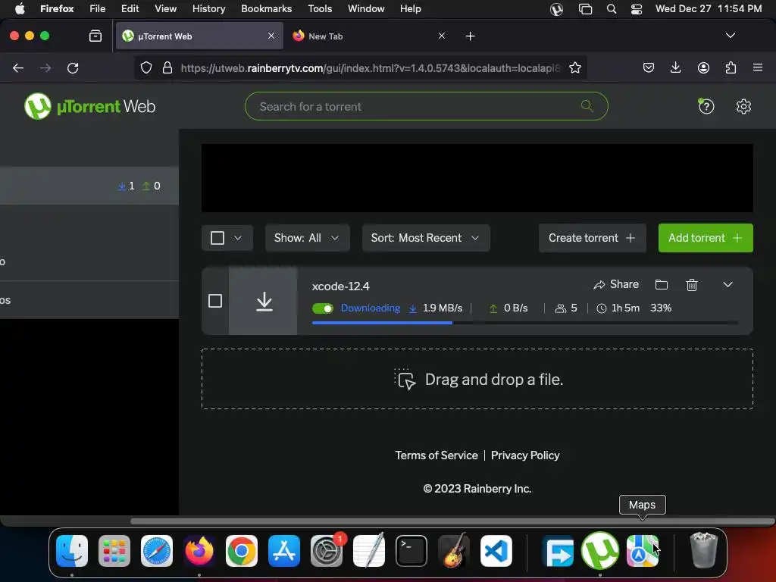Screen dimensions: 776x582
Task: Open Visual Studio Code from the Dock
Action: [x=496, y=551]
